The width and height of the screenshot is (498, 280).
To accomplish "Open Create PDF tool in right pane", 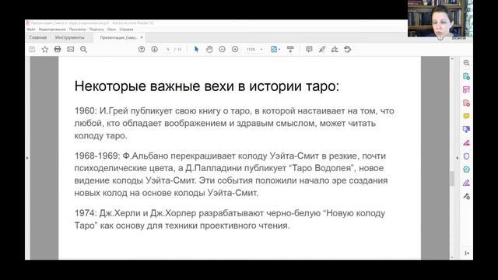I will tap(466, 103).
